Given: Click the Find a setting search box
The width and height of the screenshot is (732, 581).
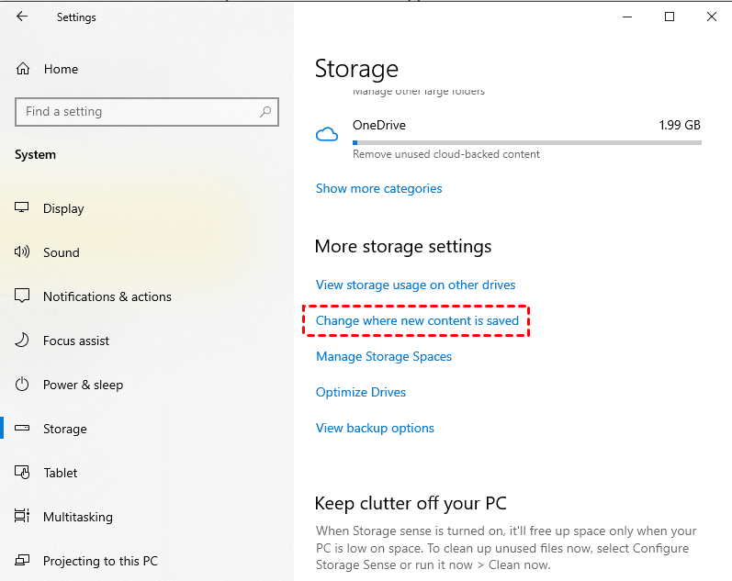Looking at the screenshot, I should pos(138,112).
